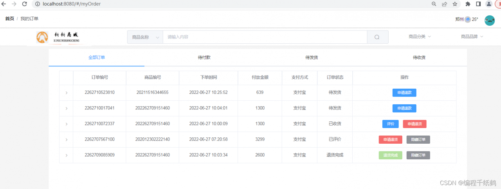This screenshot has height=189, width=501.
Task: Click the amount 3299
Action: point(260,139)
